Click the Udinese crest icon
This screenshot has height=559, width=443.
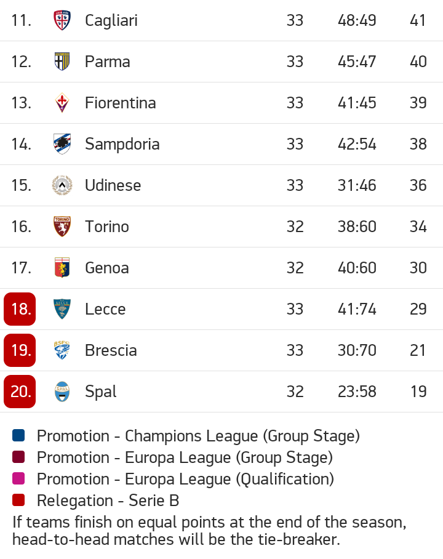click(62, 185)
